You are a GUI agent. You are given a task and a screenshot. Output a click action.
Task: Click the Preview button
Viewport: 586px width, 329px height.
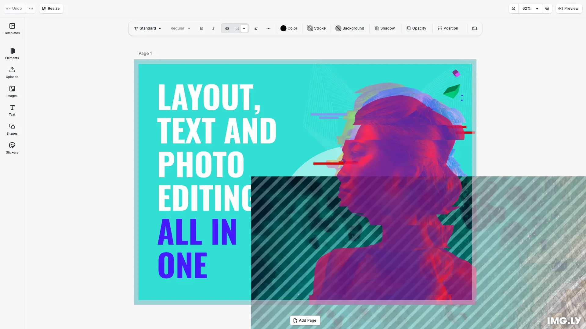click(x=569, y=8)
